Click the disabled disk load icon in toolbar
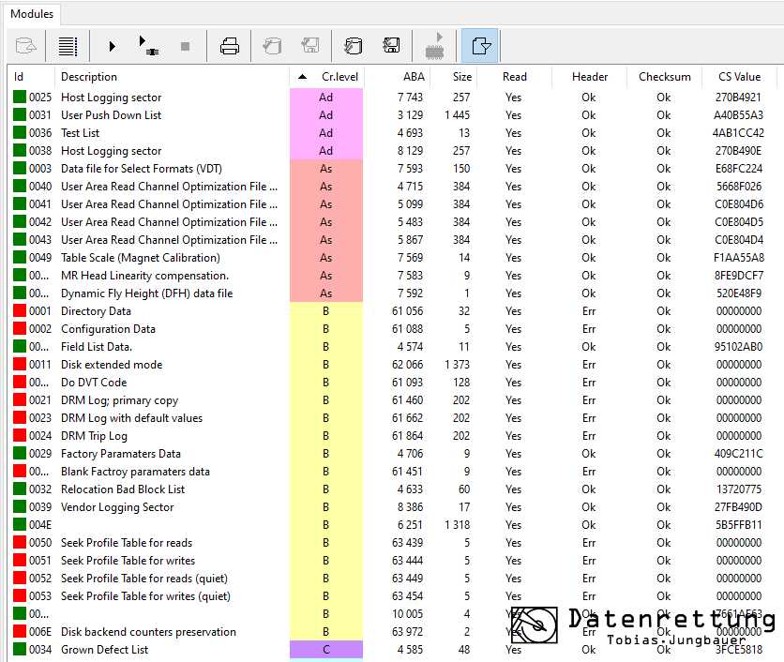This screenshot has width=784, height=662. [x=25, y=47]
